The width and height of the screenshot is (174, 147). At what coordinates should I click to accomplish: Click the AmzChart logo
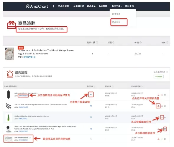(37, 6)
